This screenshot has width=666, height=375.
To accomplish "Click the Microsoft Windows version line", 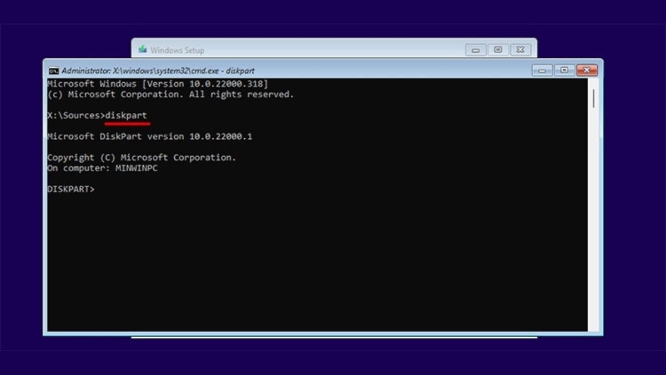I will coord(158,84).
